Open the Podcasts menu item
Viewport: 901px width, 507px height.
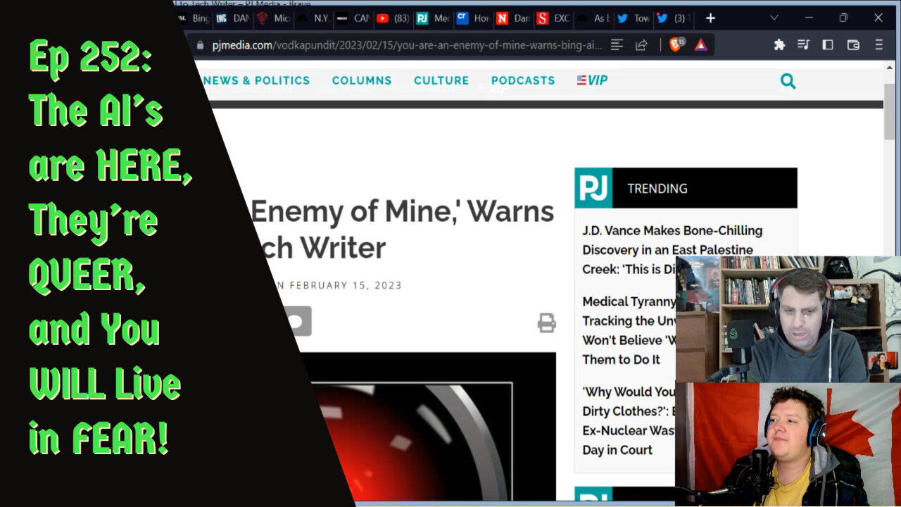[x=523, y=80]
